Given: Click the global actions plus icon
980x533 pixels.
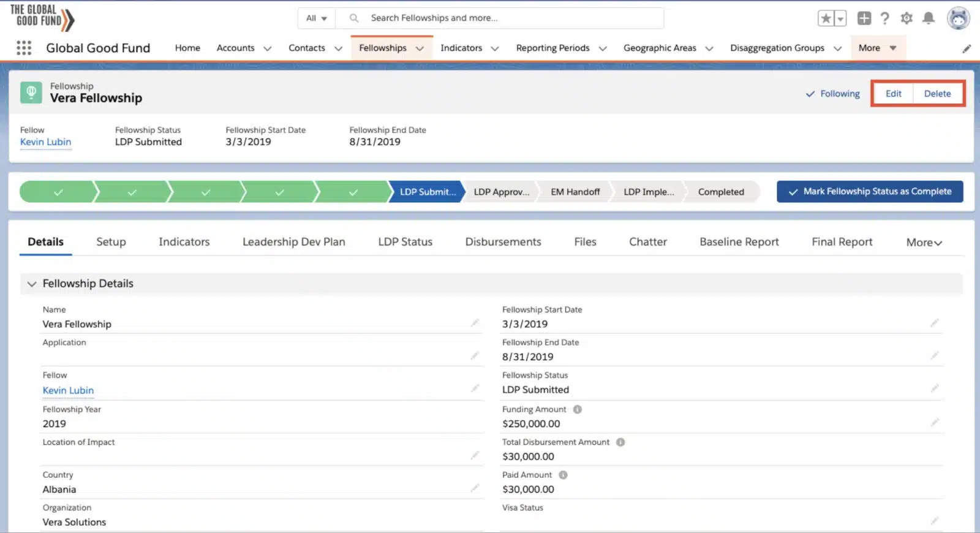Looking at the screenshot, I should (864, 18).
